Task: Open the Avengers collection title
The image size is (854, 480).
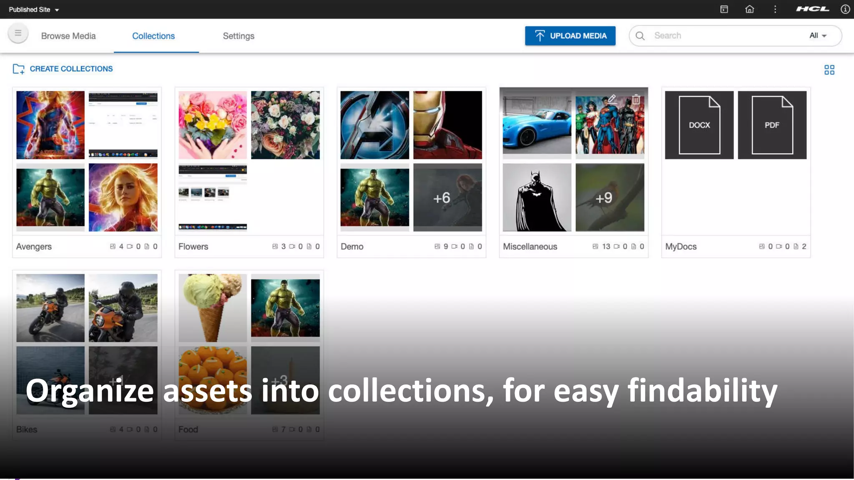Action: (34, 247)
